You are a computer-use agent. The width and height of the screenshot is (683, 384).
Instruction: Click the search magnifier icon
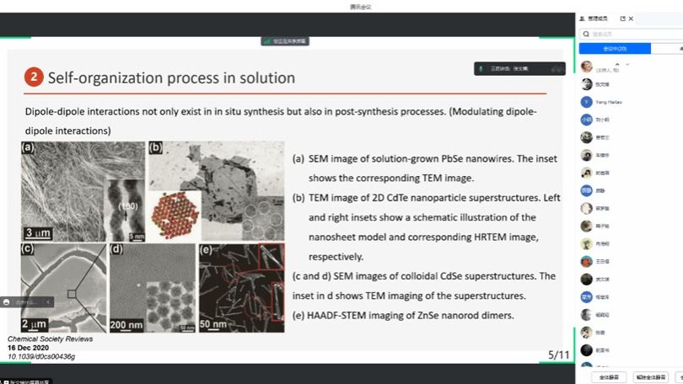pos(587,34)
